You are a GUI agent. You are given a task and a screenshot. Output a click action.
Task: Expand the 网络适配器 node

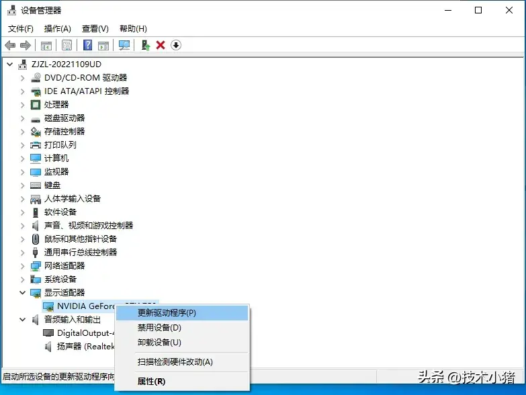point(23,266)
